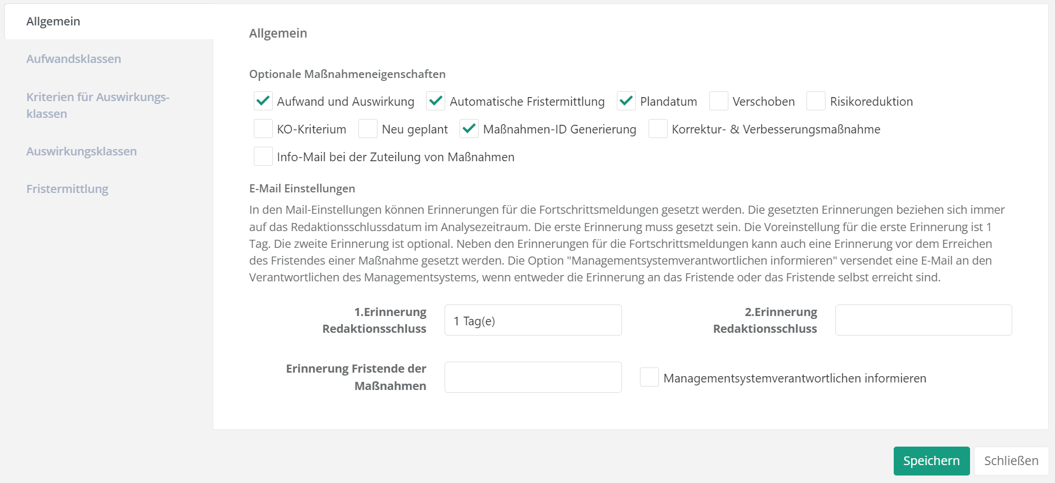This screenshot has height=483, width=1055.
Task: Open the Aufwandsklassen tab
Action: pyautogui.click(x=73, y=59)
